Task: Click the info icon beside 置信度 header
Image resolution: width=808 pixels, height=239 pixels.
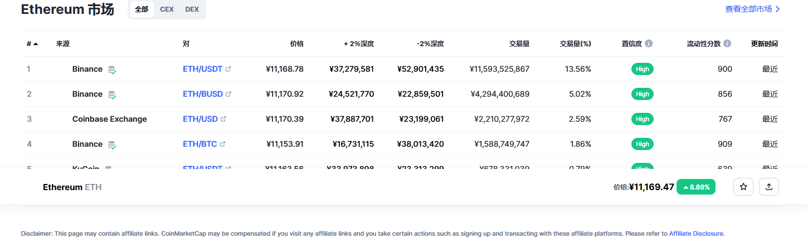Action: [649, 43]
